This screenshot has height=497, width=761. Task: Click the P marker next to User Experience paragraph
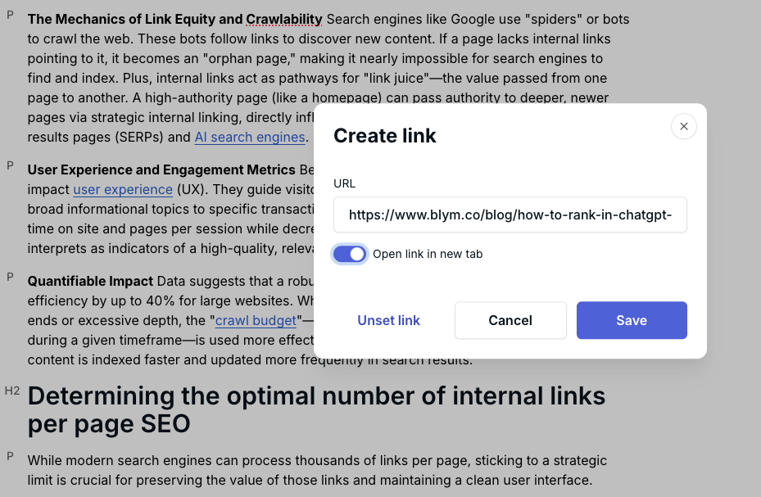click(10, 165)
